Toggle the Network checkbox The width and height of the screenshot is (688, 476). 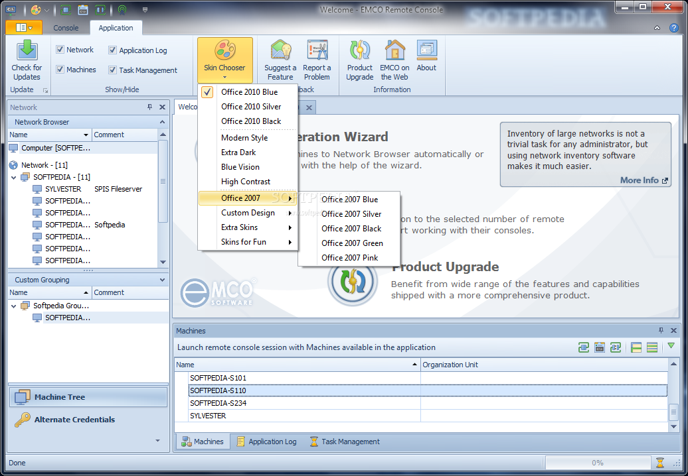(60, 50)
